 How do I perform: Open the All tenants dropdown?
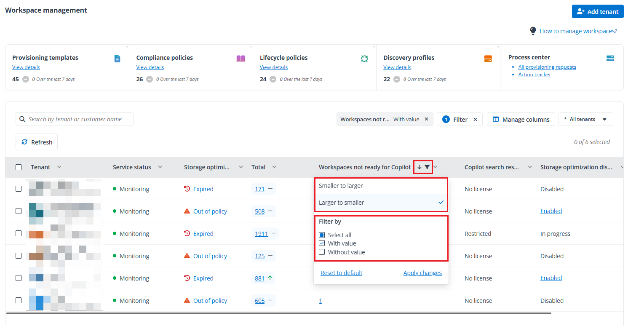[x=586, y=119]
